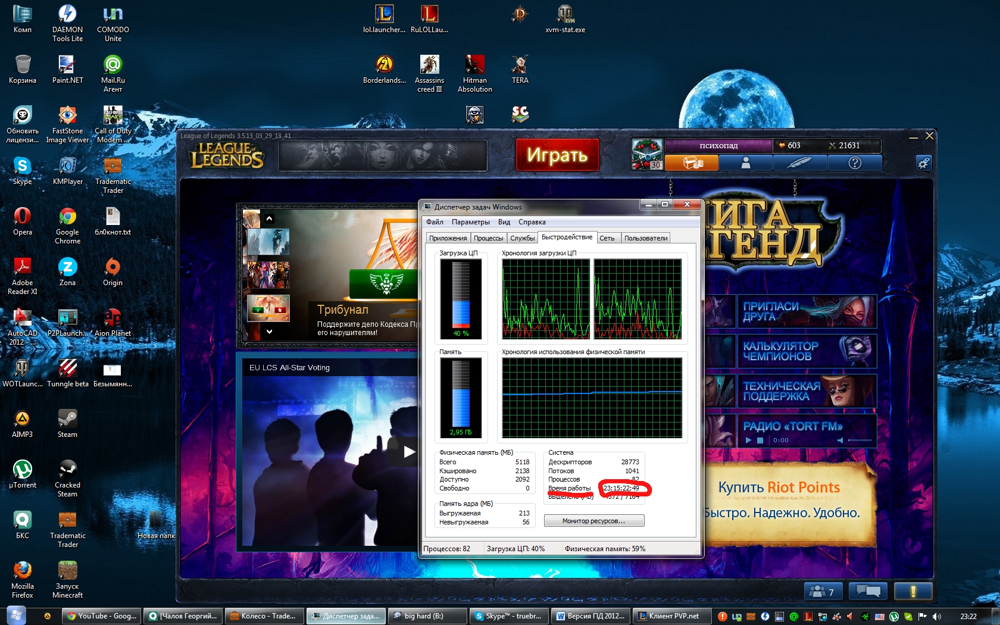Open Opera browser desktop icon

(x=23, y=221)
